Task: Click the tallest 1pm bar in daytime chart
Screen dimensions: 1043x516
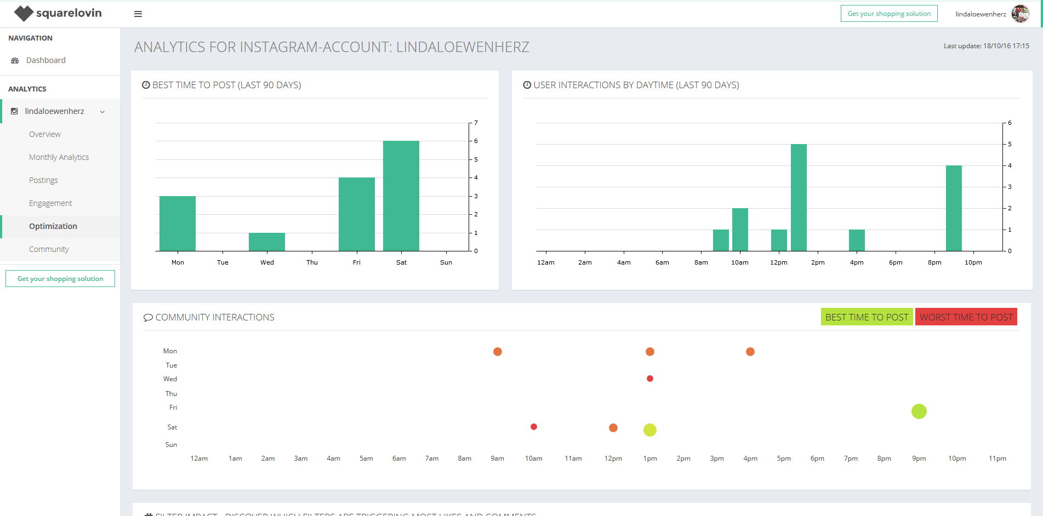Action: tap(799, 198)
